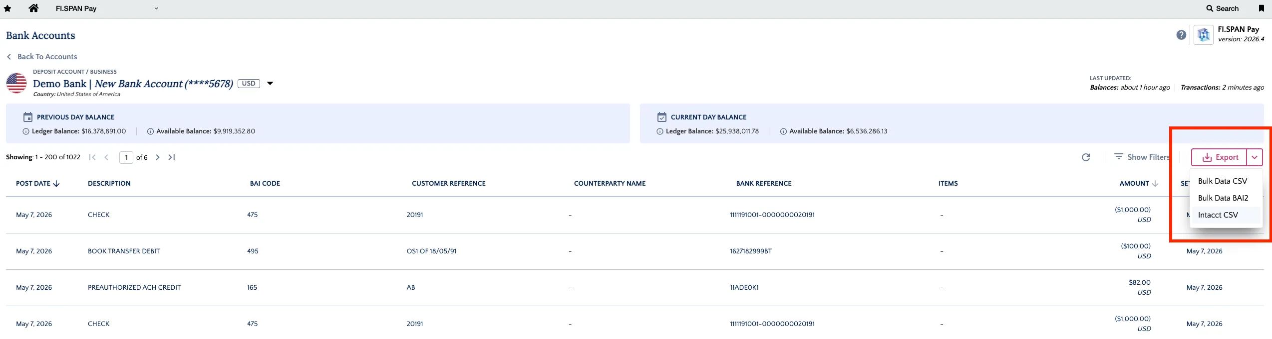Select Bulk Data BAI2 export option
The height and width of the screenshot is (339, 1272).
point(1226,198)
